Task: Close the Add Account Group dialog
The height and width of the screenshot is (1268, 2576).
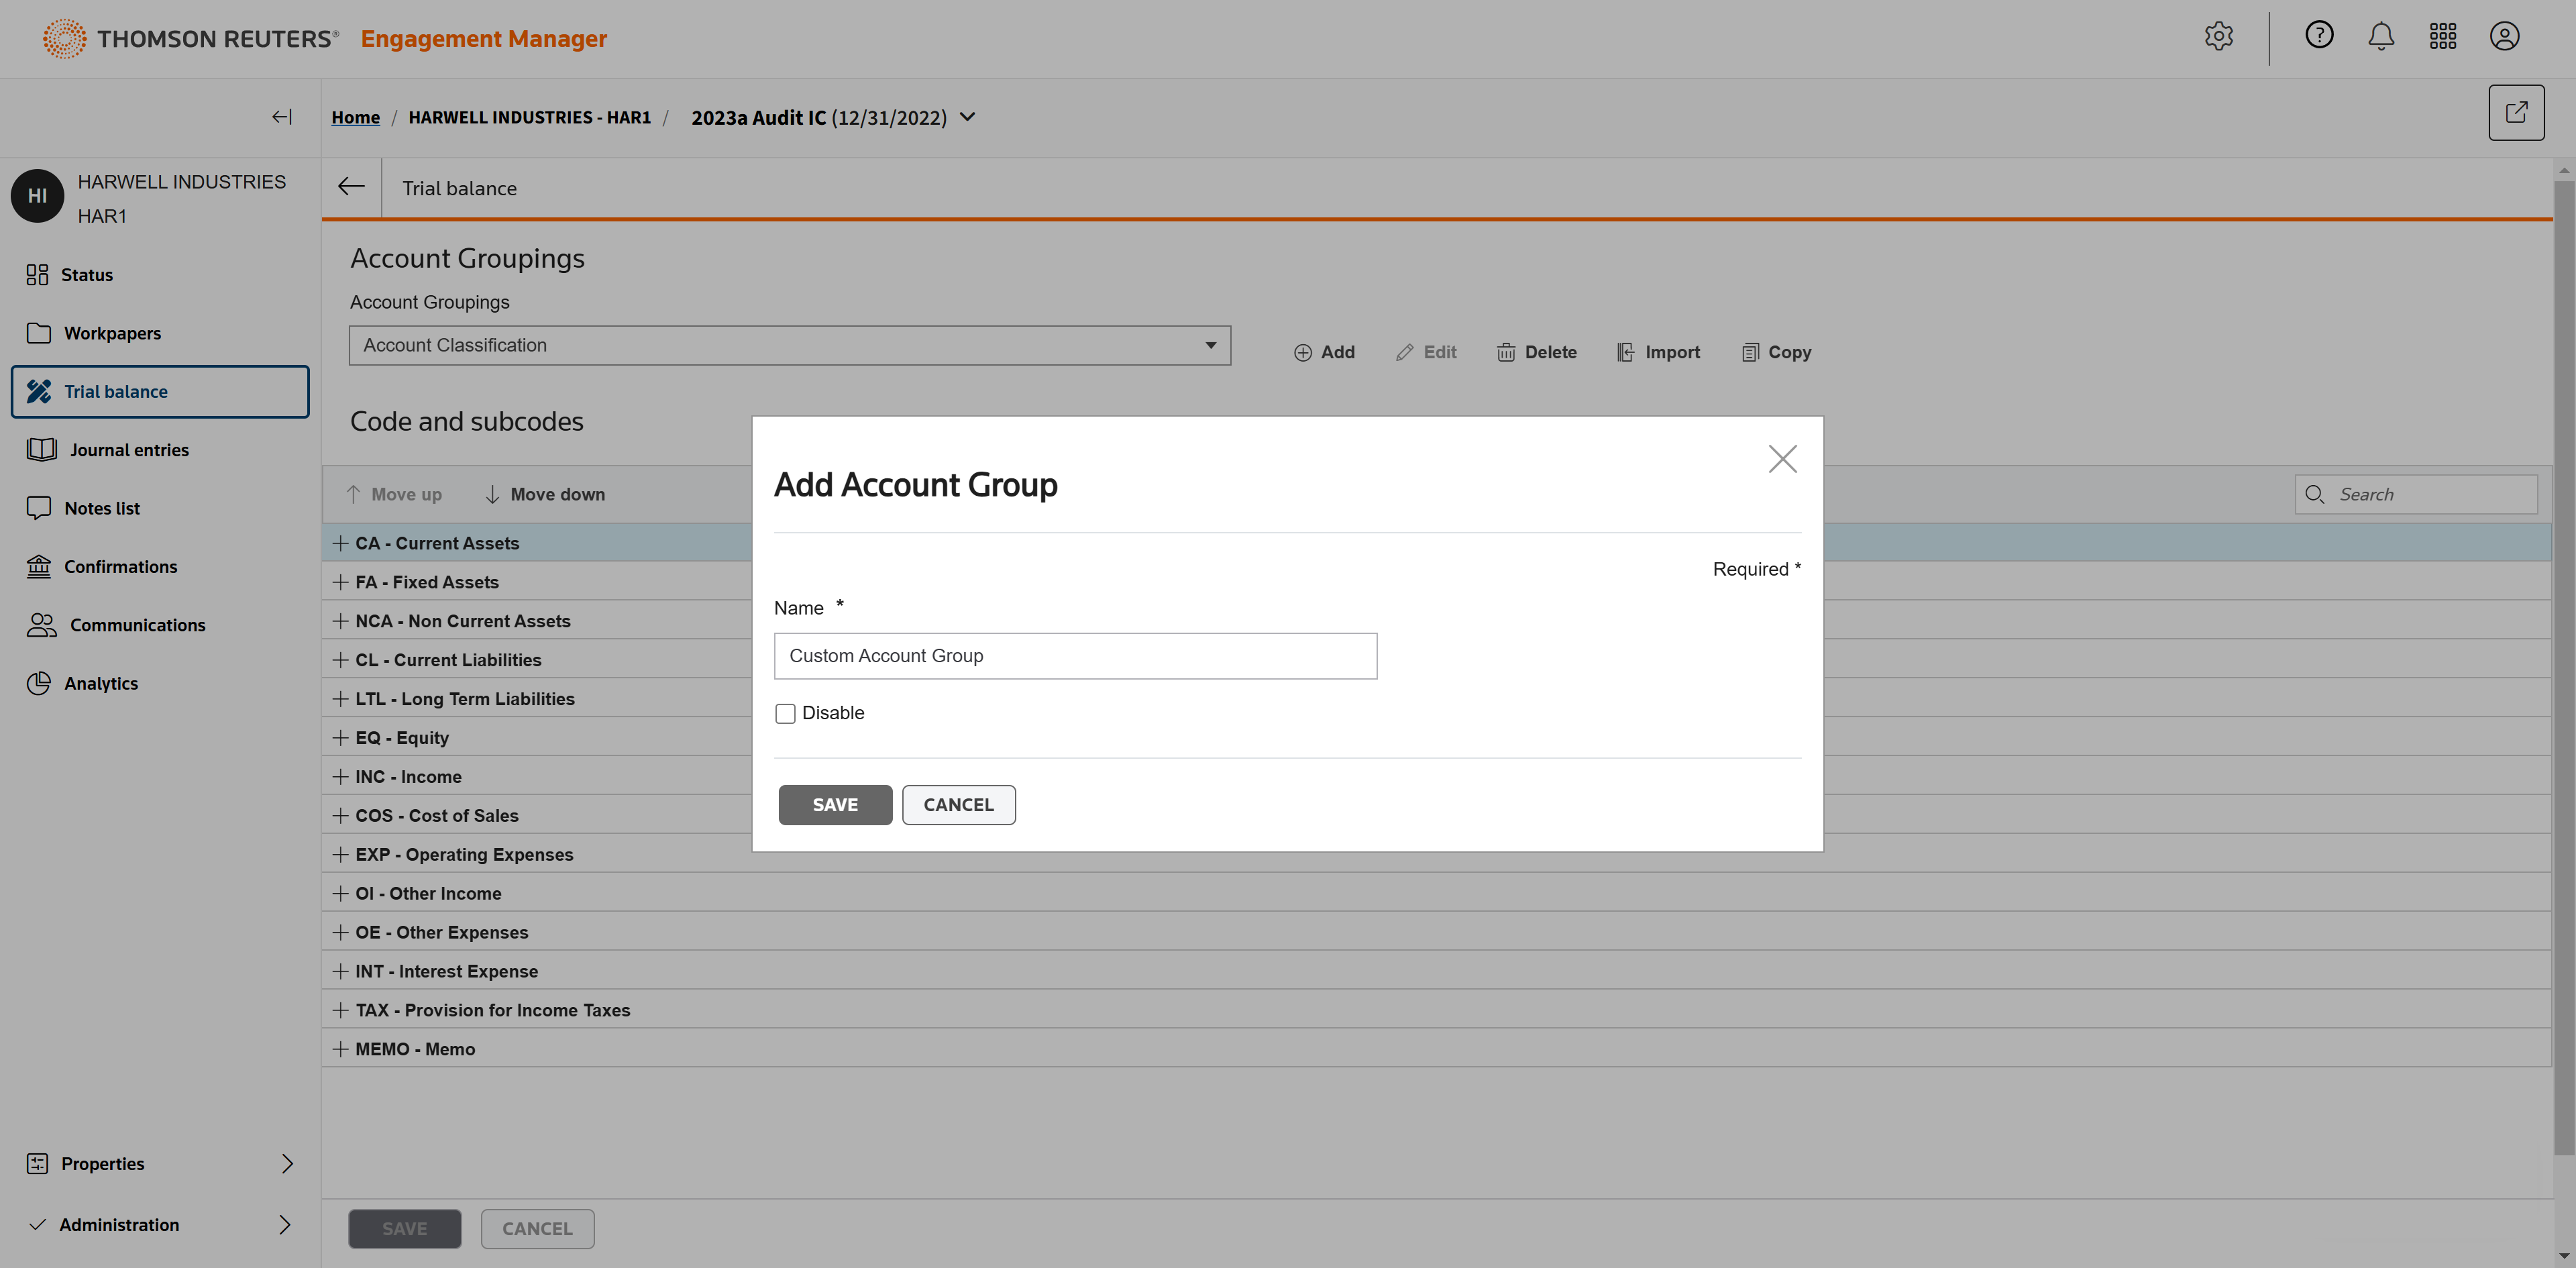Action: point(1782,459)
